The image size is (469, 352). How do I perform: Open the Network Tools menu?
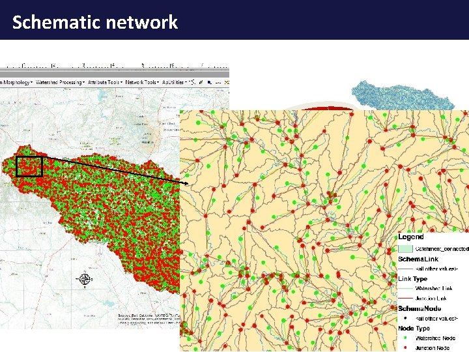click(142, 82)
